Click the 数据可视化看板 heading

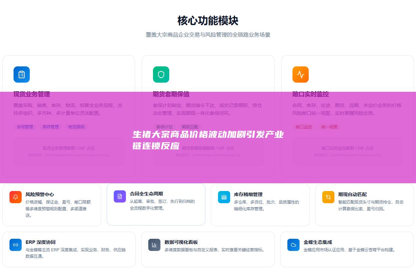[181, 242]
